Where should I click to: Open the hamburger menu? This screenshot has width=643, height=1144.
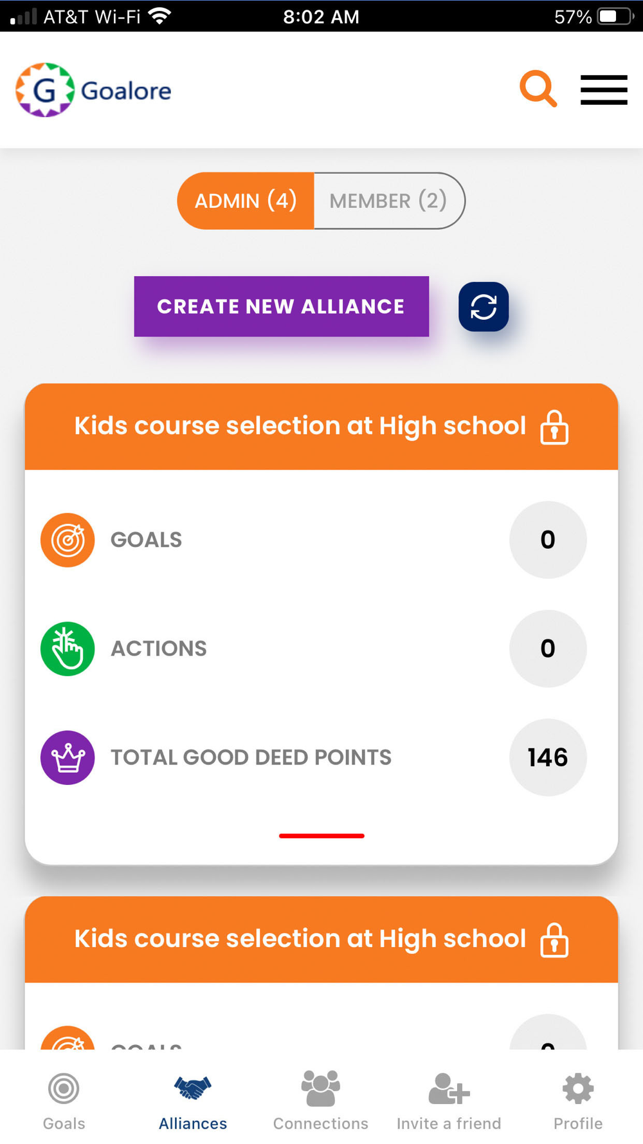point(604,89)
